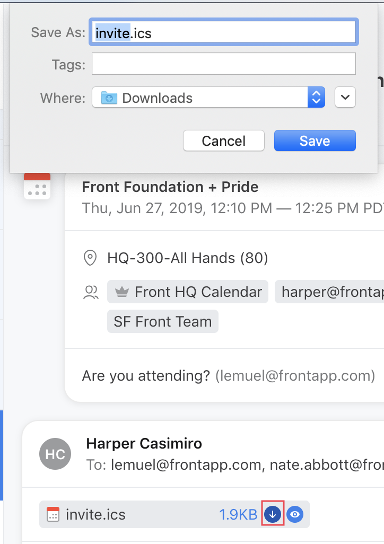
Task: Cancel the save dialog
Action: click(224, 141)
